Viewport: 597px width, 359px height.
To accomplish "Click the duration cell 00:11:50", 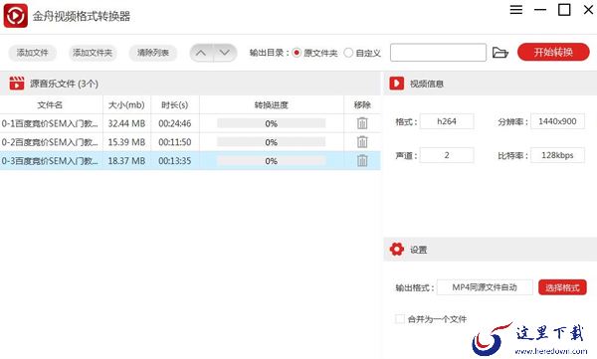I will pos(175,142).
